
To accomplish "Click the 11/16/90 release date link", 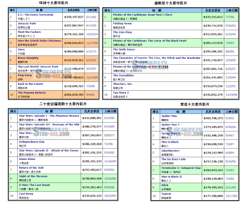I will click(110, 161).
